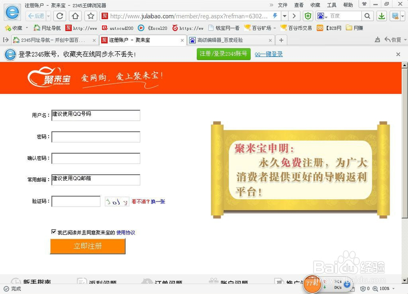408x294 pixels.
Task: Click the Home icon on the toolbar
Action: click(75, 16)
